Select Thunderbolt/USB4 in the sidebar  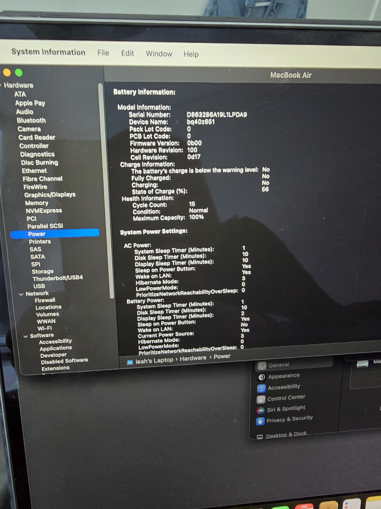[58, 278]
